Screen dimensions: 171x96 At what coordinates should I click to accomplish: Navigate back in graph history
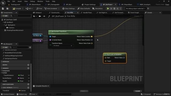pos(40,16)
